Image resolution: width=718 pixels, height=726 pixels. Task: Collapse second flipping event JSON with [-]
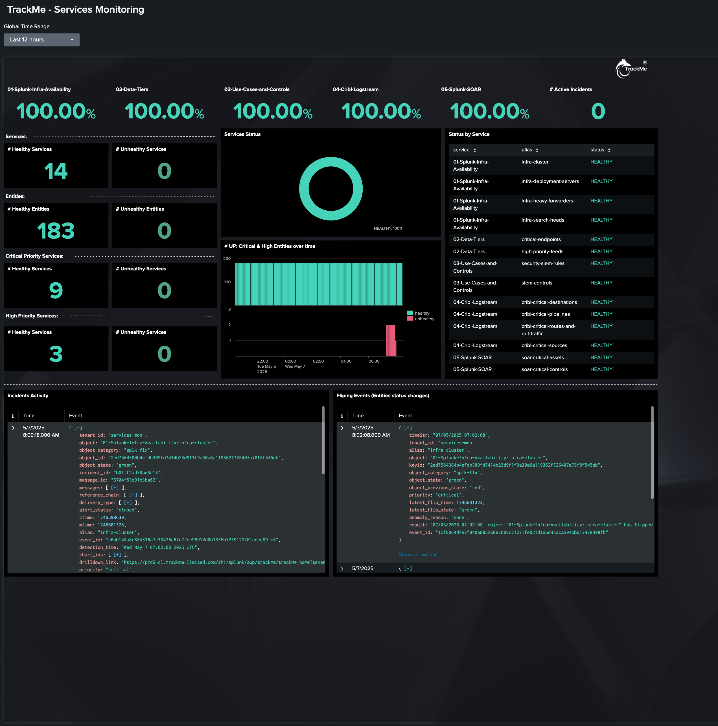point(408,569)
